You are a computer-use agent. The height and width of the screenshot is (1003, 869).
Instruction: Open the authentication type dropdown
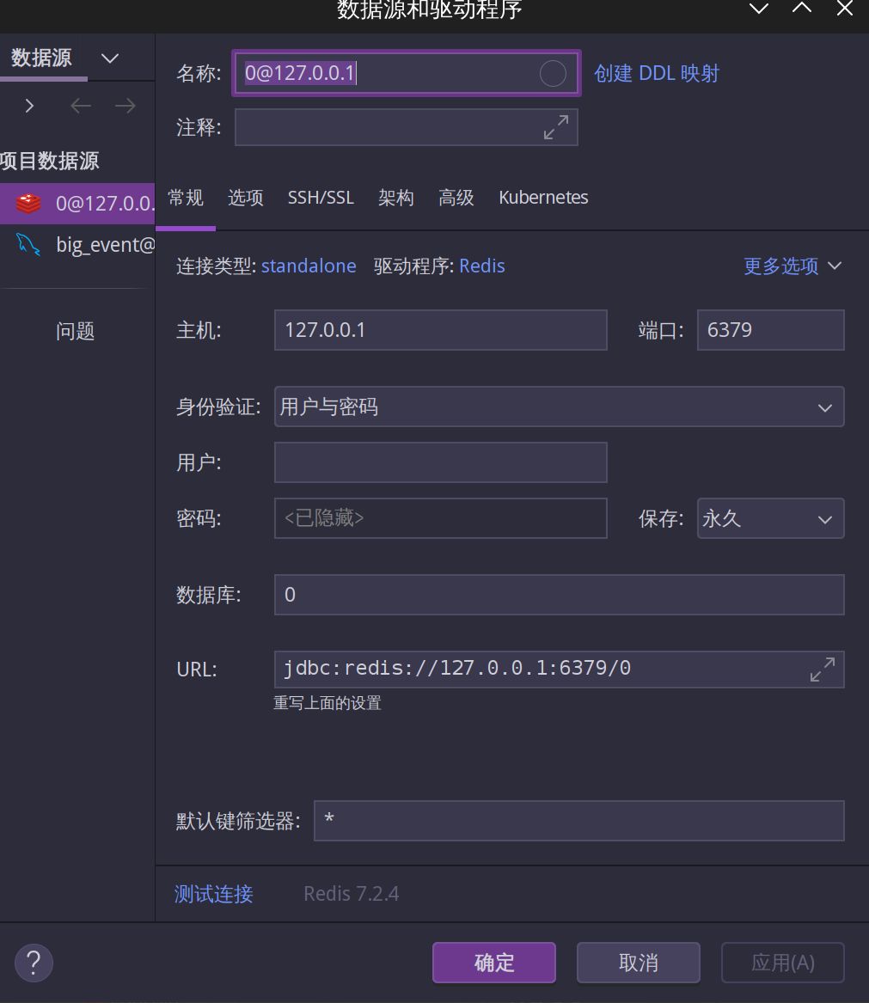point(559,407)
